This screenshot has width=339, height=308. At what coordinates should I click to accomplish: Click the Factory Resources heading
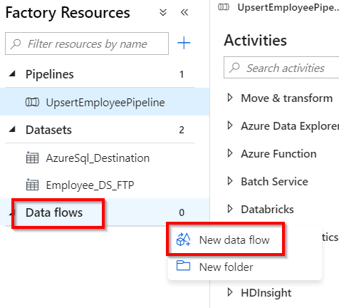coord(68,12)
